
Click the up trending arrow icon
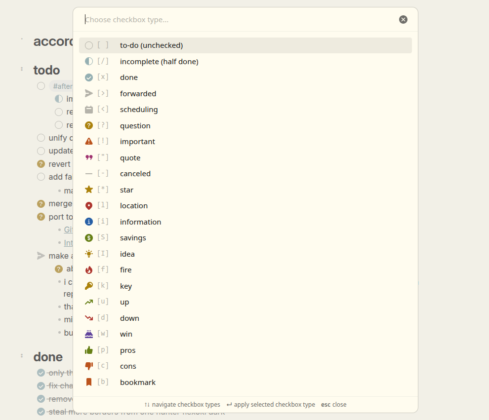pyautogui.click(x=89, y=302)
